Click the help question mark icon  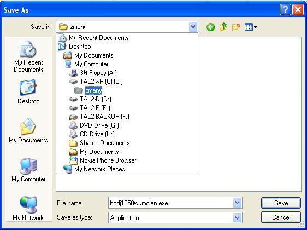(x=285, y=10)
